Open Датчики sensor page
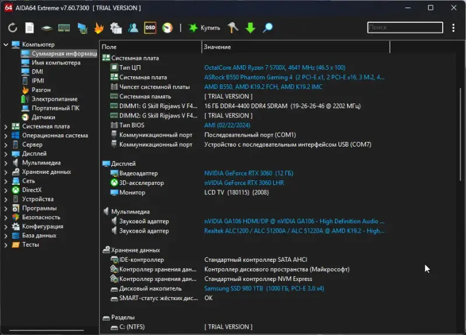 (x=43, y=117)
